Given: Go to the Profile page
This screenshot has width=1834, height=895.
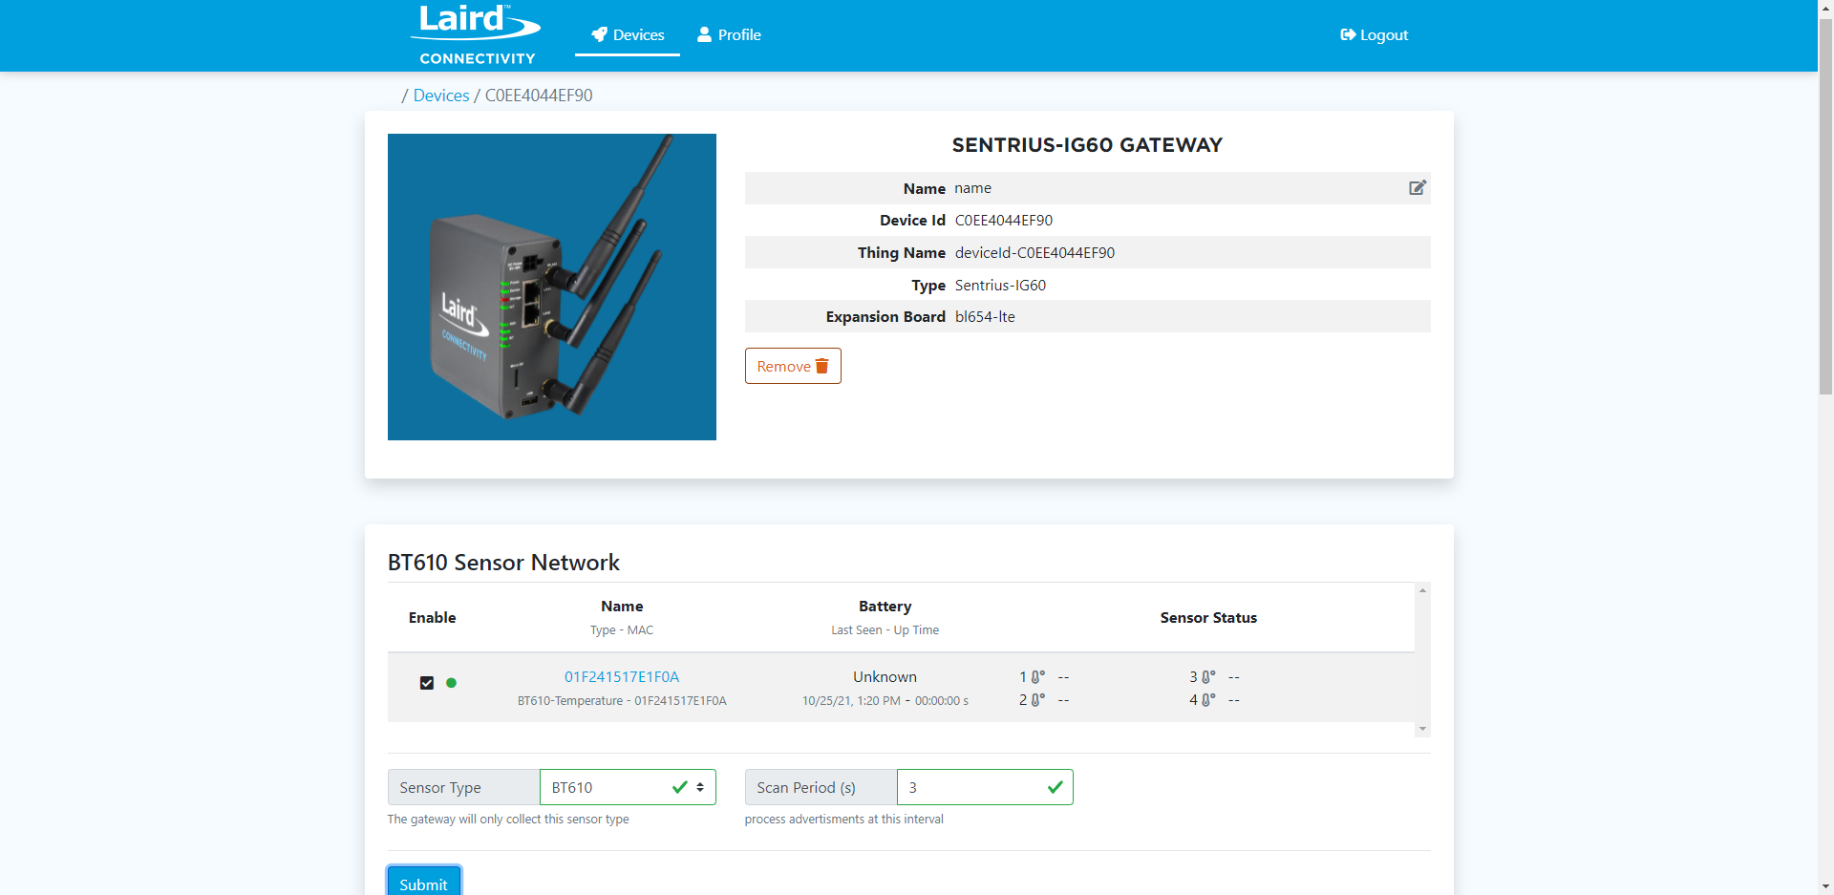Looking at the screenshot, I should tap(729, 35).
